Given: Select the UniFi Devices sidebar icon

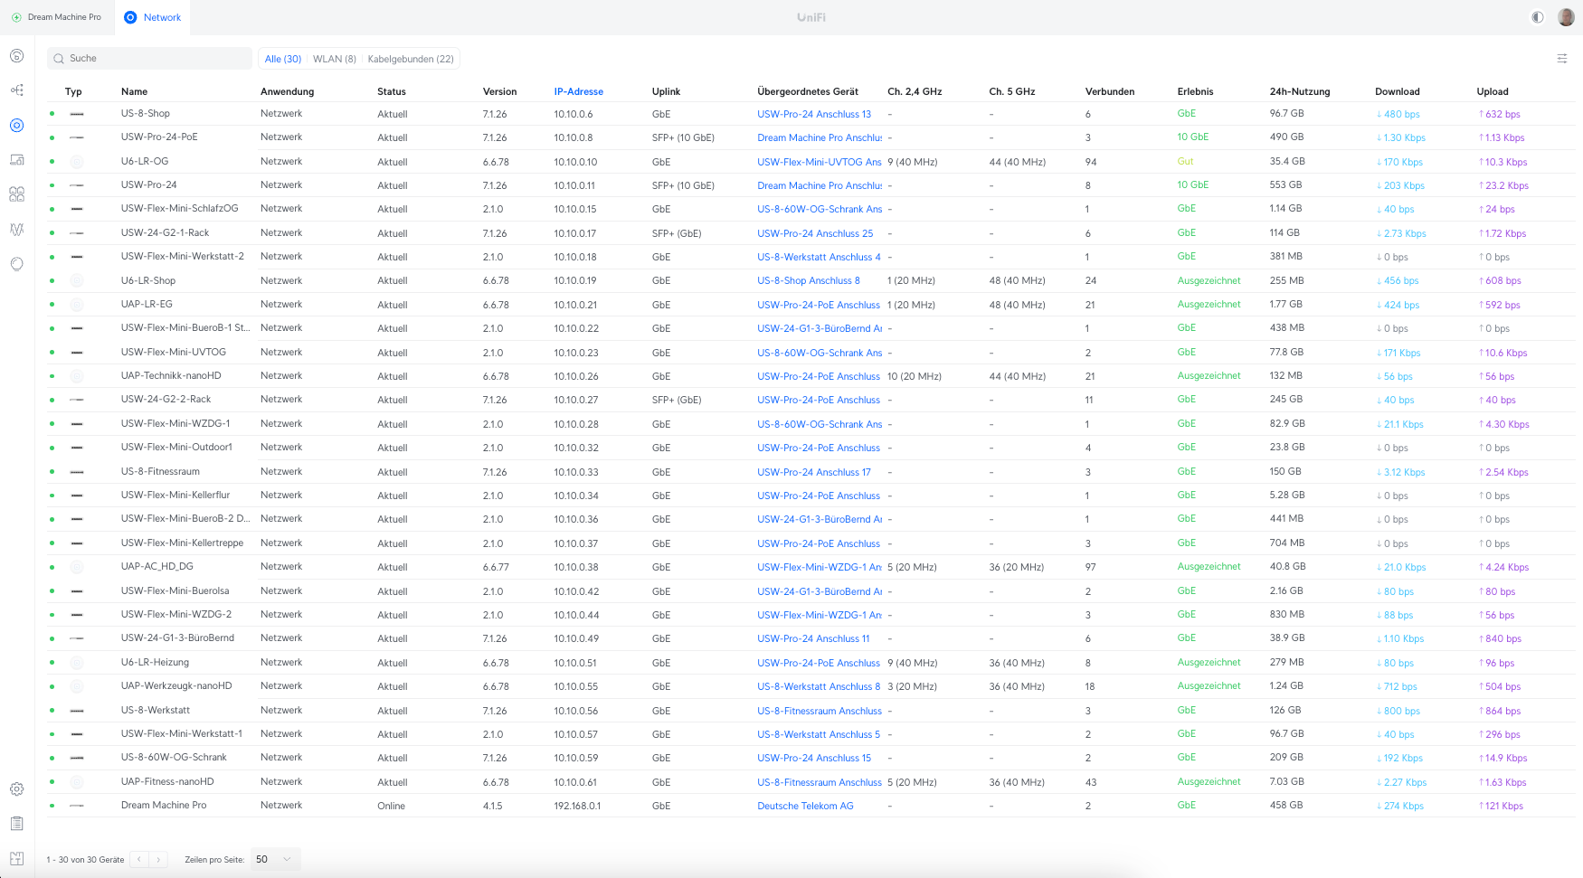Looking at the screenshot, I should (16, 126).
